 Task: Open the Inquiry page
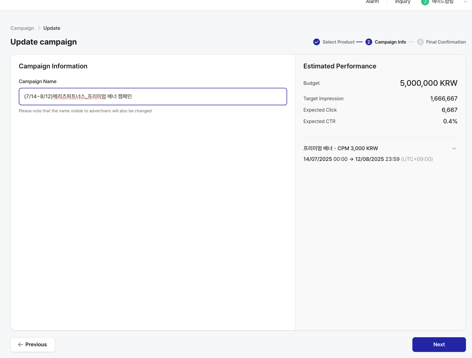click(x=402, y=2)
